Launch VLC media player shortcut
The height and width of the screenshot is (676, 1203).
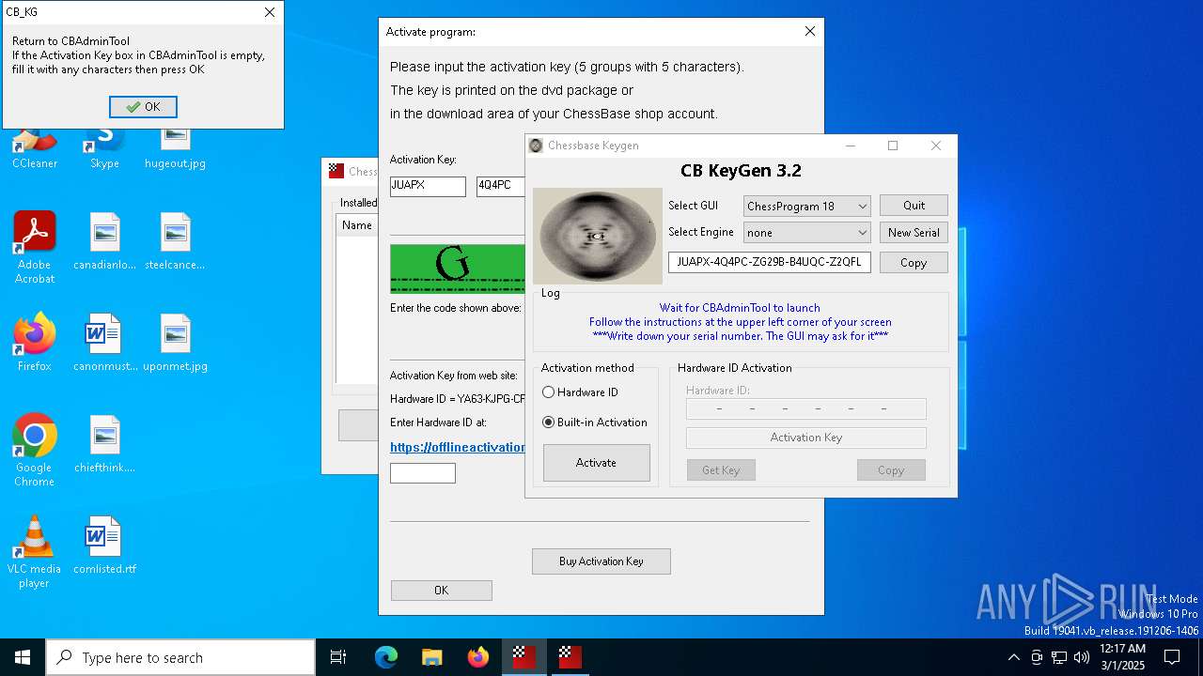point(35,551)
